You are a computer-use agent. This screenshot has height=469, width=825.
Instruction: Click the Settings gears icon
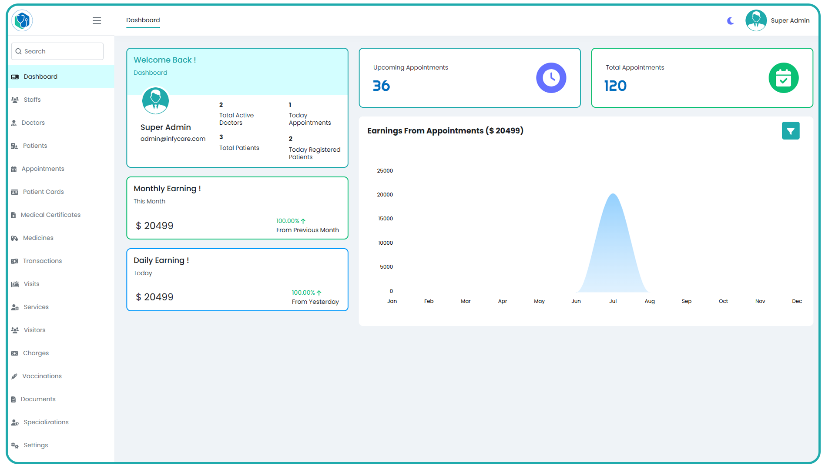[x=15, y=446]
